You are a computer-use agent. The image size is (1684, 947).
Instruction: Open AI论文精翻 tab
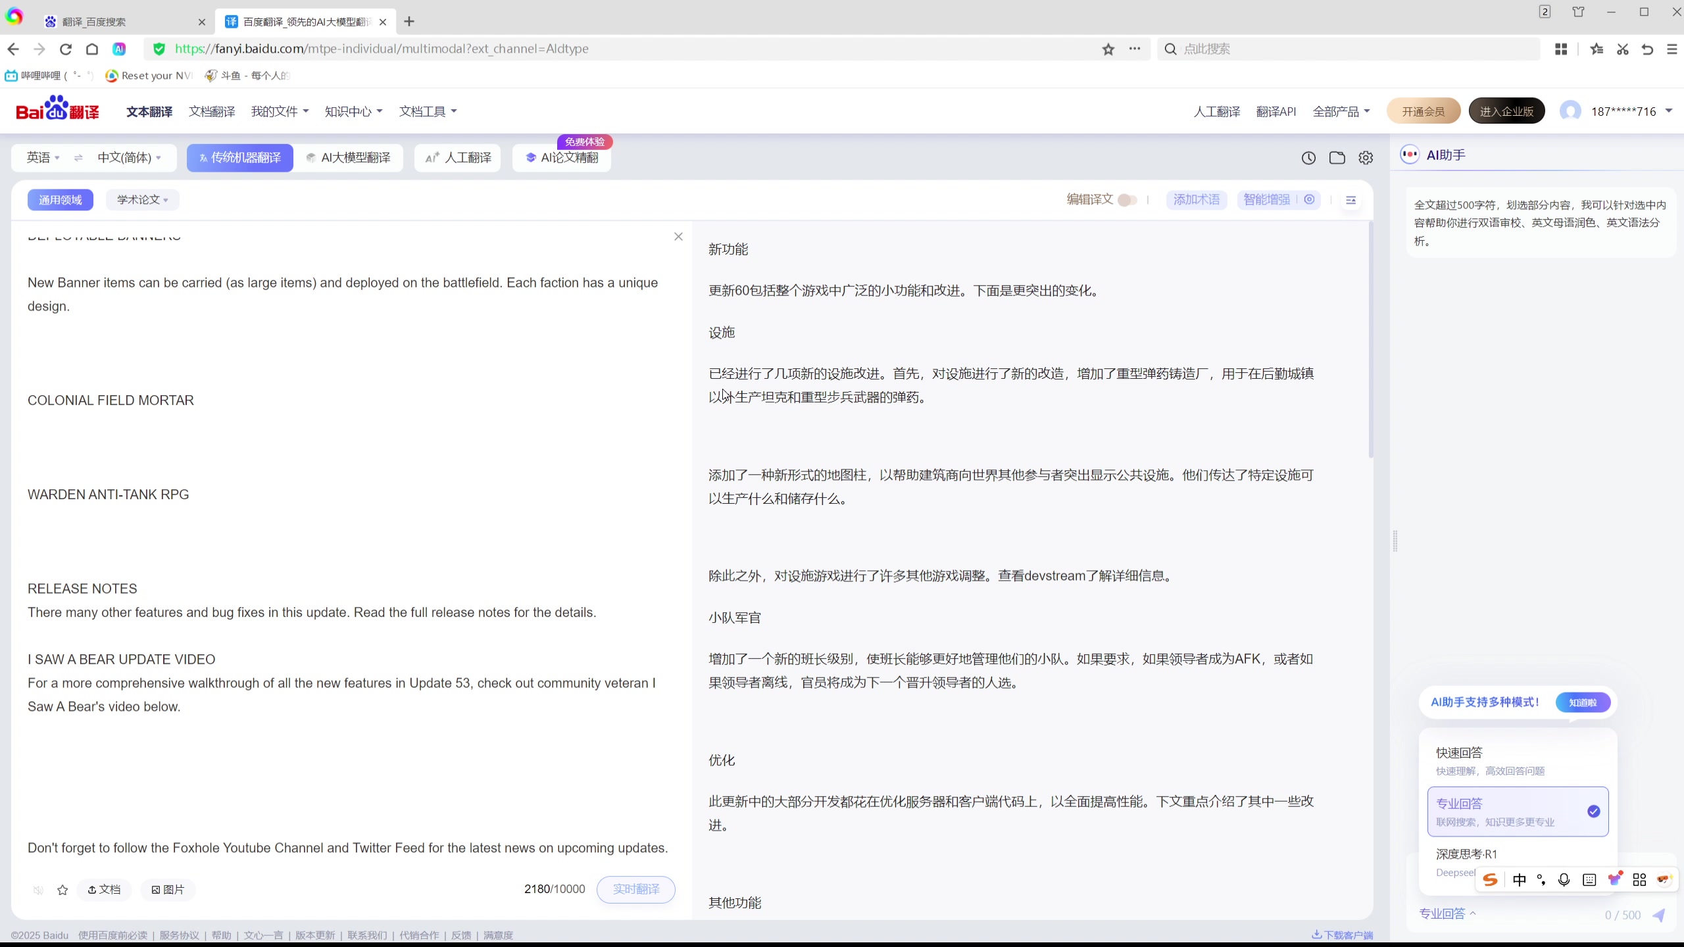[x=562, y=158]
